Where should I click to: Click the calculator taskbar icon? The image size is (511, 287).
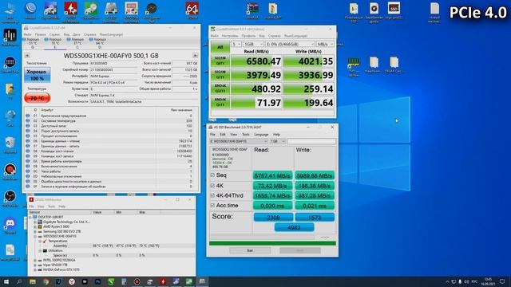click(124, 281)
